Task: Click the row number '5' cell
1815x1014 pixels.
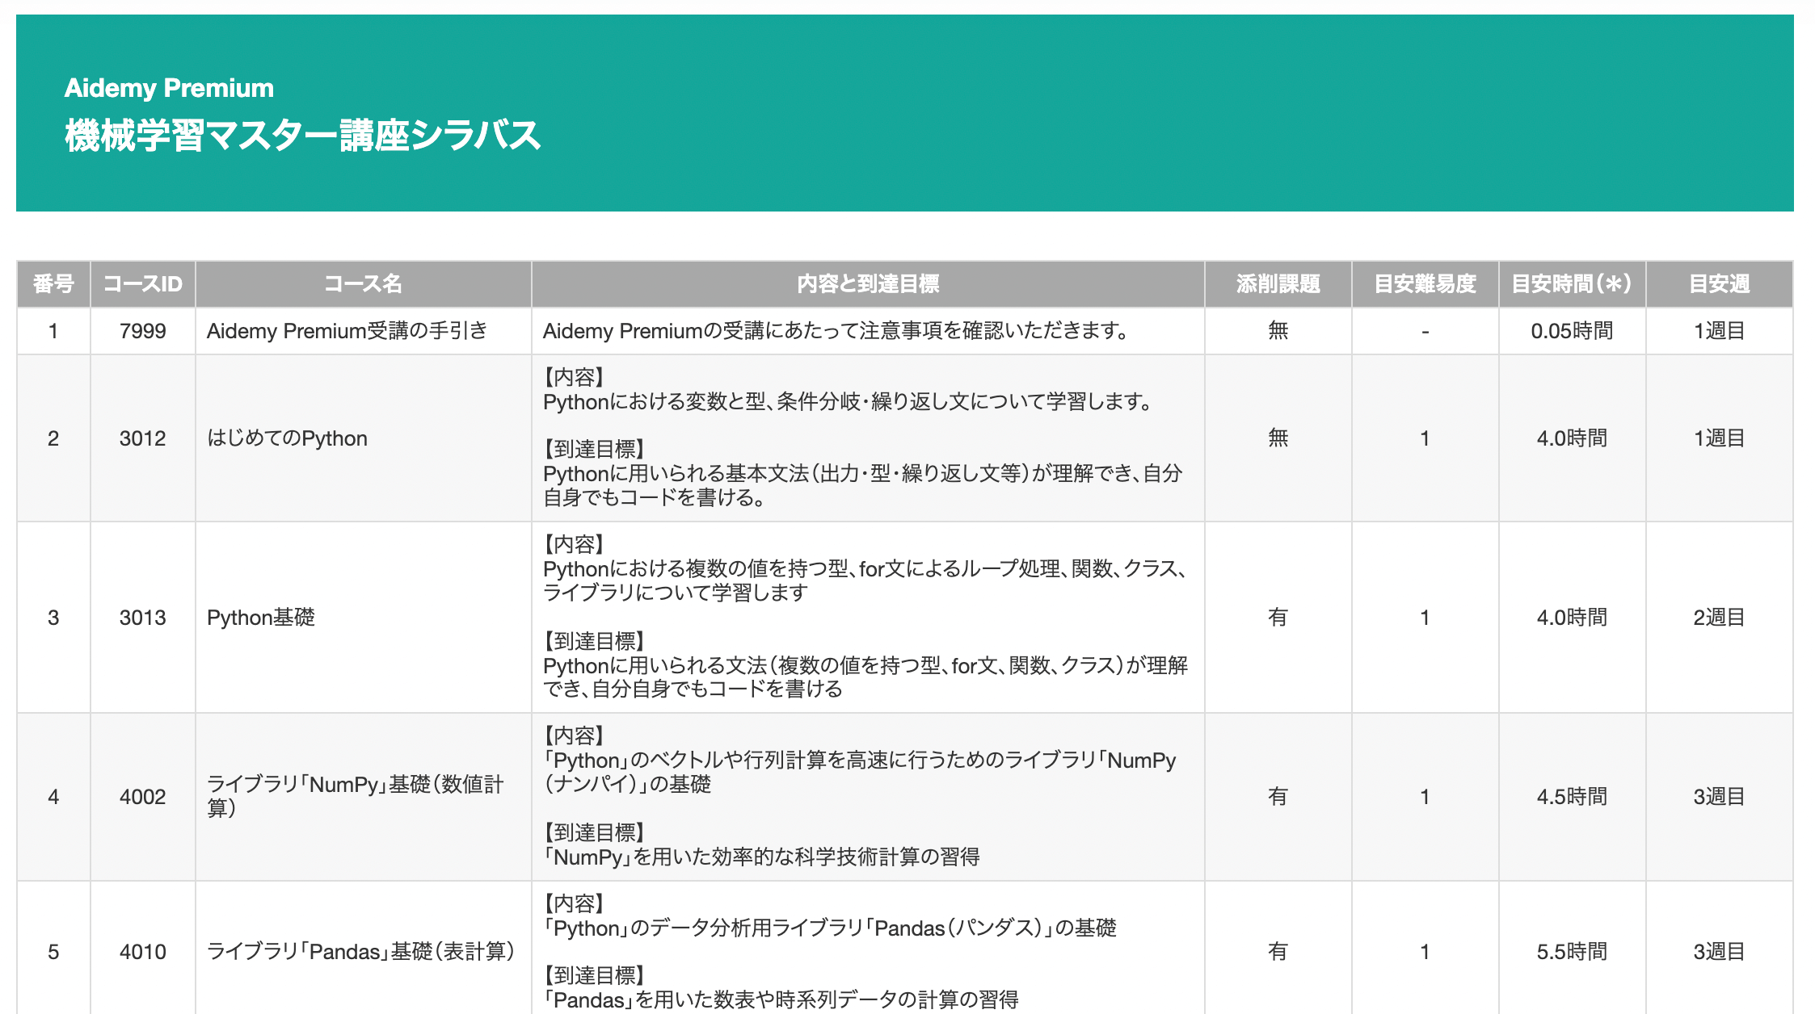Action: [53, 952]
